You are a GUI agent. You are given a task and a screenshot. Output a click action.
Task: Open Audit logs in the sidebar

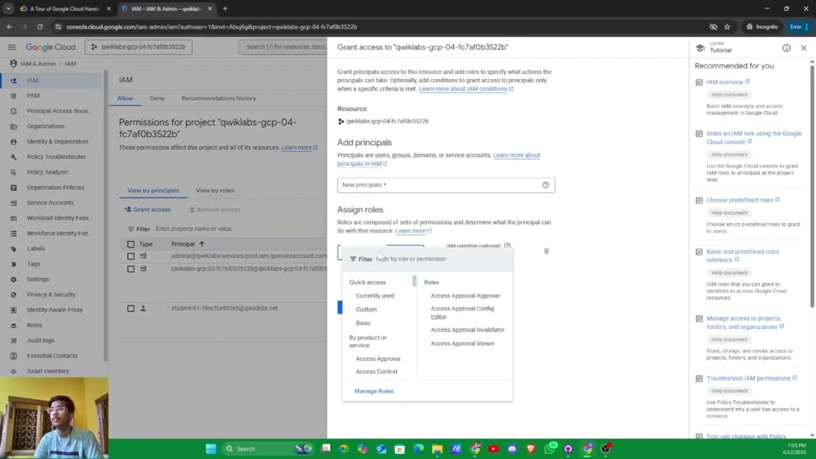tap(40, 340)
